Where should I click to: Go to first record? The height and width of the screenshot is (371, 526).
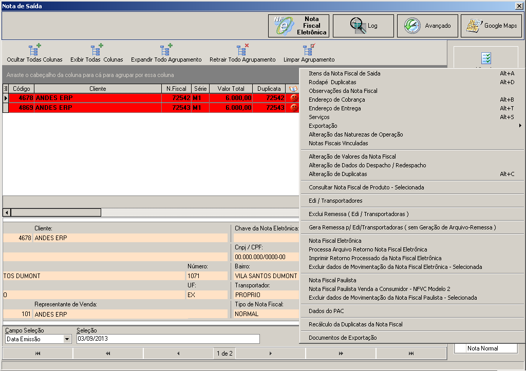tap(37, 353)
